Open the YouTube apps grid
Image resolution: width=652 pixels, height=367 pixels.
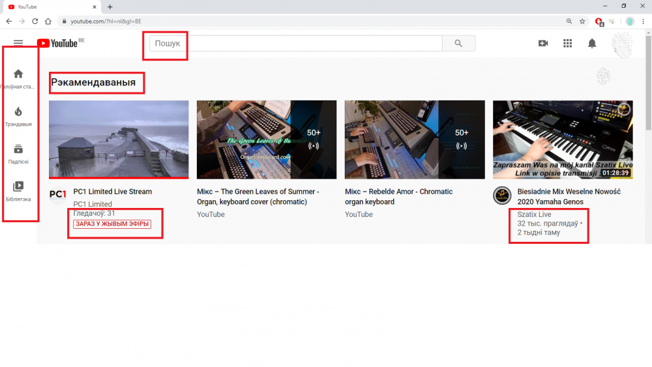pyautogui.click(x=568, y=43)
